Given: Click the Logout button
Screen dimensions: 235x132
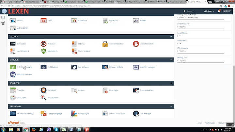Looking at the screenshot, I should (x=227, y=11).
